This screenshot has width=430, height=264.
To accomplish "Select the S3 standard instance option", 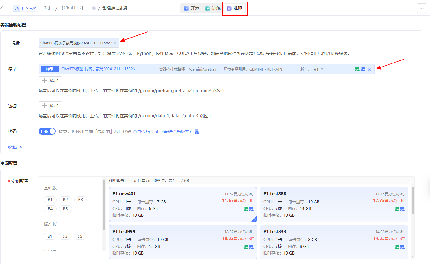I will pos(65,236).
